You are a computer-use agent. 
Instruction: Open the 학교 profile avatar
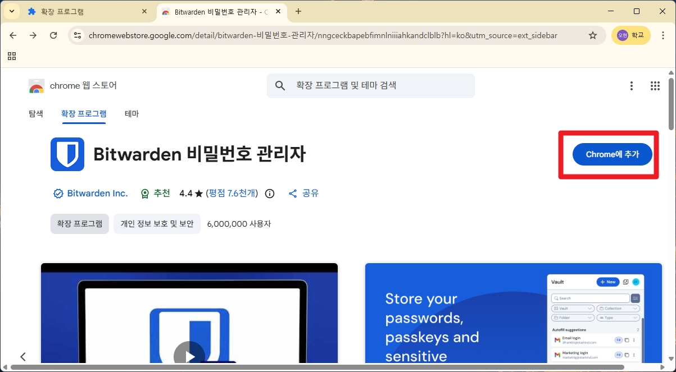tap(630, 35)
